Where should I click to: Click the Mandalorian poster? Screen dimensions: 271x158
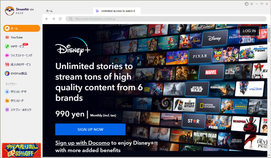(x=222, y=89)
